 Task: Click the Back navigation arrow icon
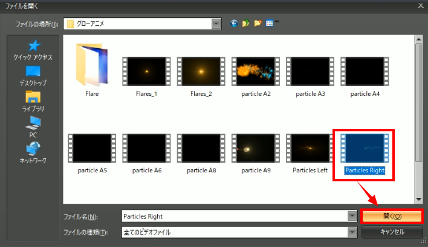coord(235,23)
